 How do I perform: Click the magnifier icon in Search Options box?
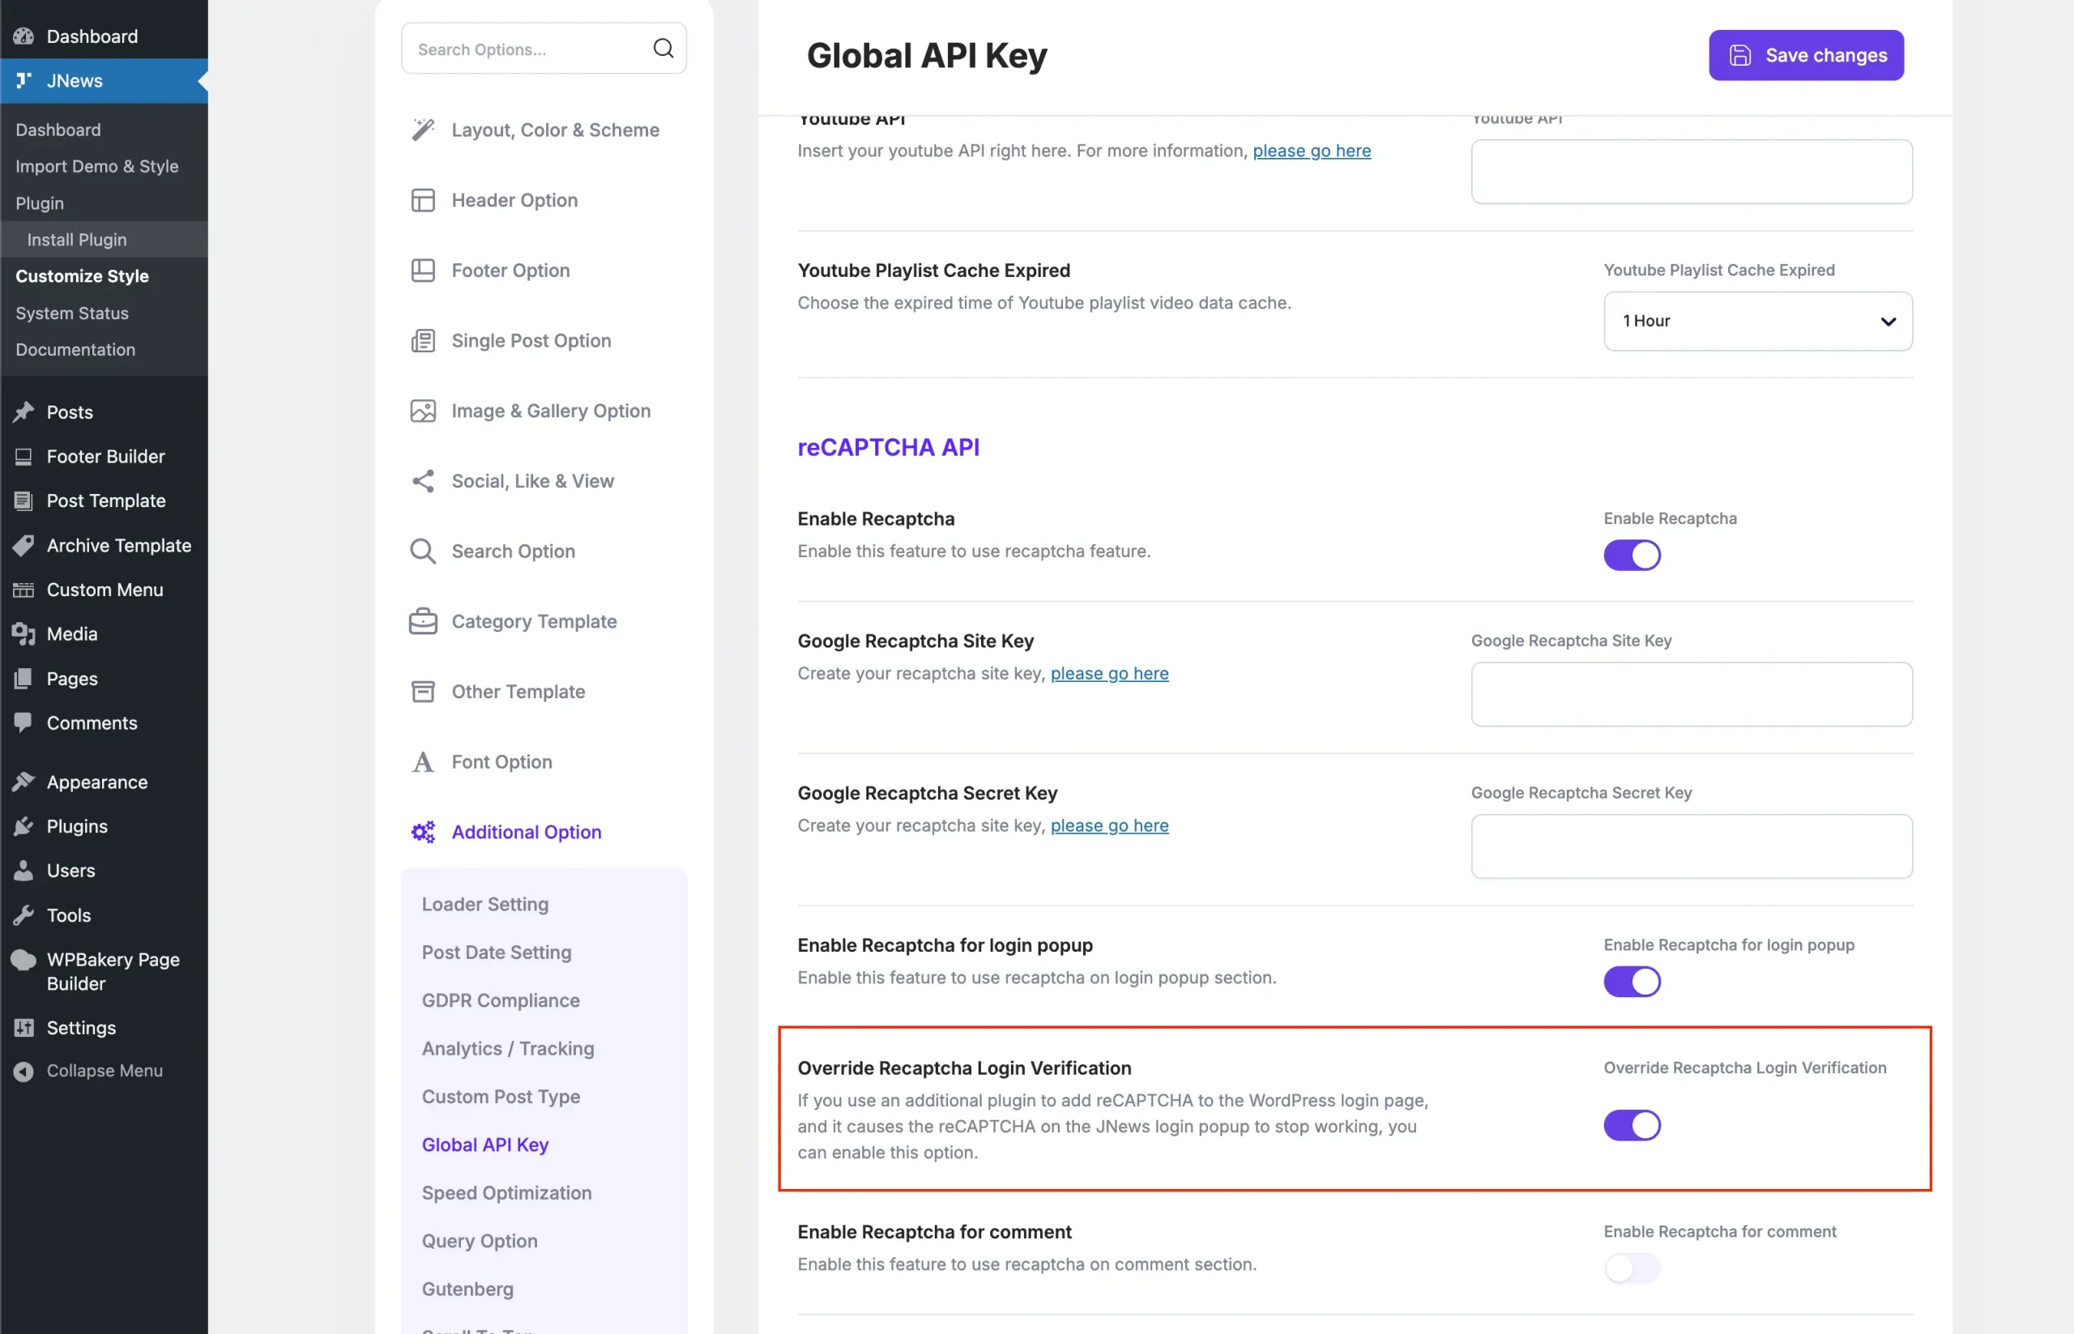coord(663,49)
